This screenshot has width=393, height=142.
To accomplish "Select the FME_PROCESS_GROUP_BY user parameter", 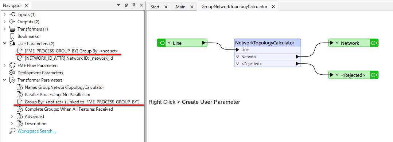I will click(71, 51).
